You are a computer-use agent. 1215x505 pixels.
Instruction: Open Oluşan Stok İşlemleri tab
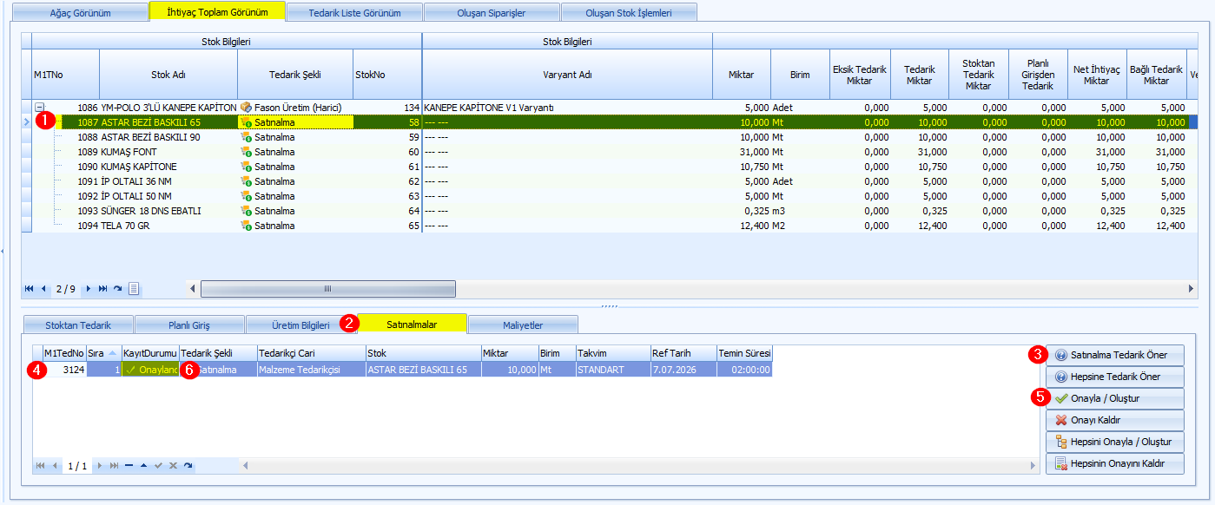point(629,13)
